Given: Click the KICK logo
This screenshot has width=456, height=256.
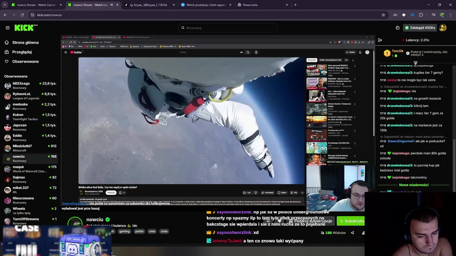Looking at the screenshot, I should coord(26,28).
